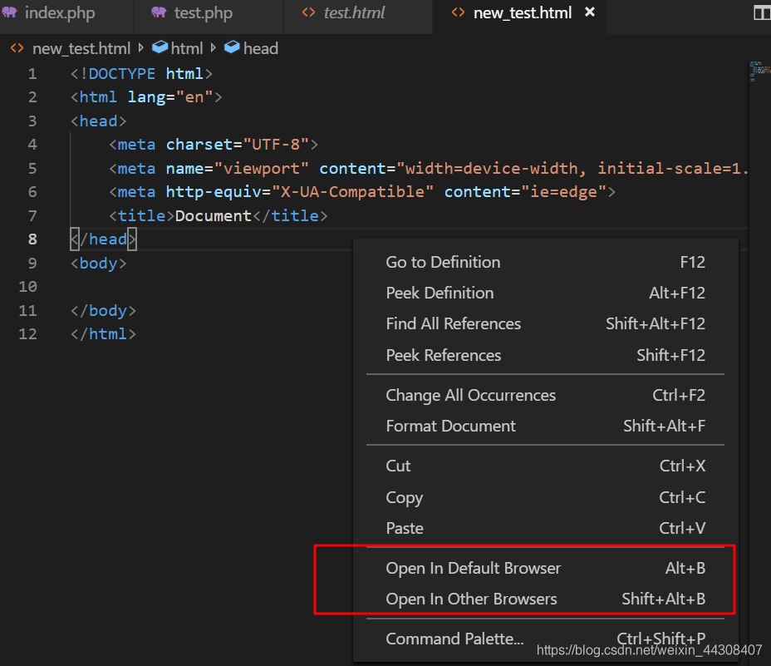Click "ie=edge" value on line 6
The width and height of the screenshot is (771, 666).
click(563, 191)
